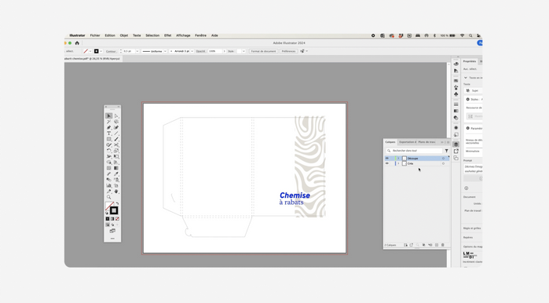Image resolution: width=549 pixels, height=303 pixels.
Task: Open fill color dropdown in control bar
Action: 90,51
